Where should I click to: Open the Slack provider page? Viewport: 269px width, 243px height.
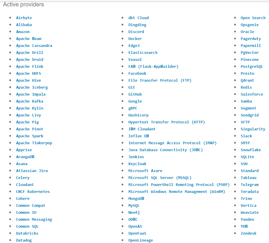(246, 136)
